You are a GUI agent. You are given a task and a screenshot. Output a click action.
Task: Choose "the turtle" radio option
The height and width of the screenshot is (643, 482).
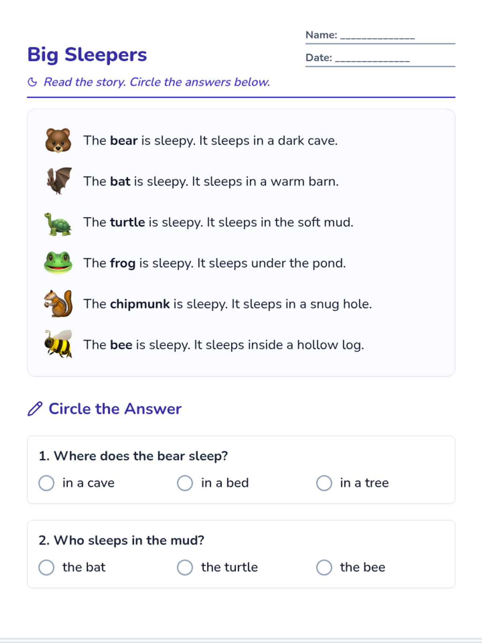[x=218, y=567]
